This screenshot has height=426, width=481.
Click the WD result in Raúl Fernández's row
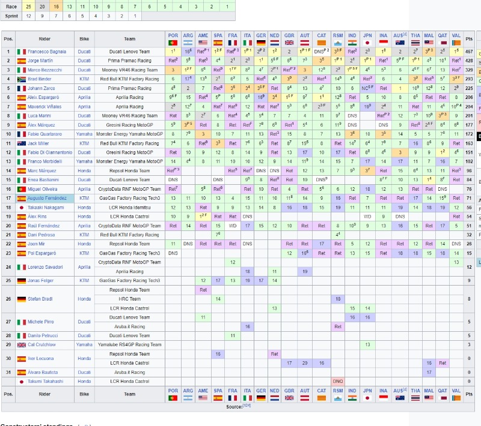233,226
